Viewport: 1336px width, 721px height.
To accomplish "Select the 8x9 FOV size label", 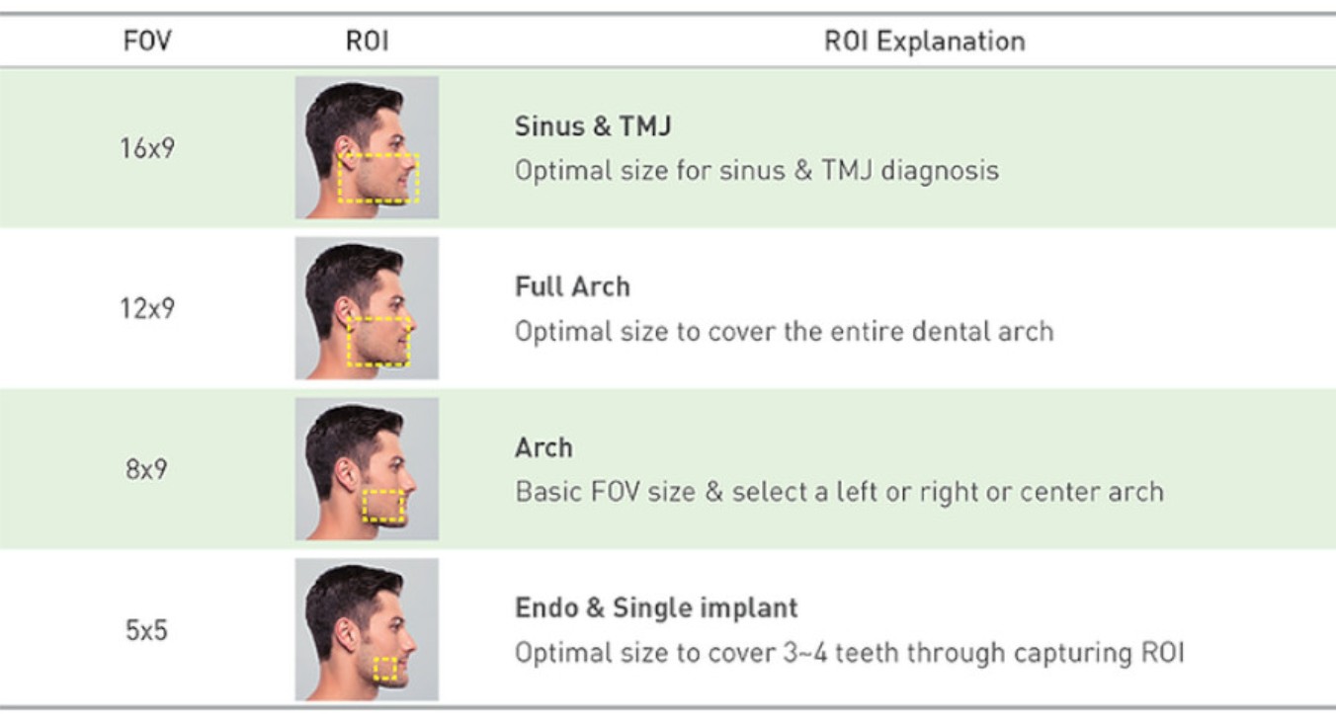I will click(147, 469).
